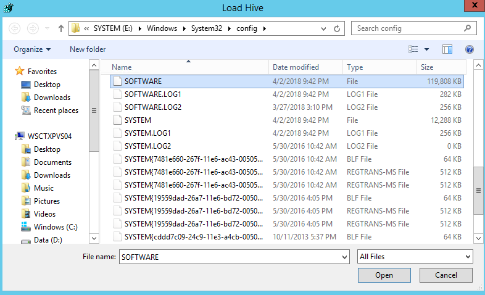Click the Open button
The width and height of the screenshot is (485, 295).
(384, 275)
